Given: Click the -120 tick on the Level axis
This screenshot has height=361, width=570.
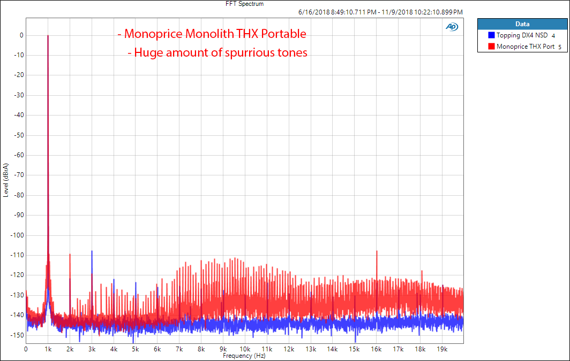Looking at the screenshot, I should (x=17, y=275).
